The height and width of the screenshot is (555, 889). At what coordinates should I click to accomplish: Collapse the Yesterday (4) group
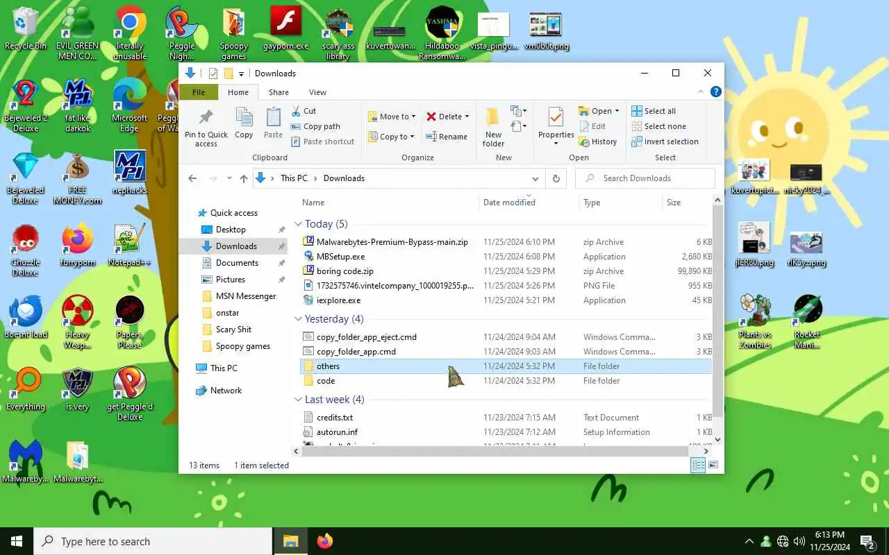click(x=298, y=319)
